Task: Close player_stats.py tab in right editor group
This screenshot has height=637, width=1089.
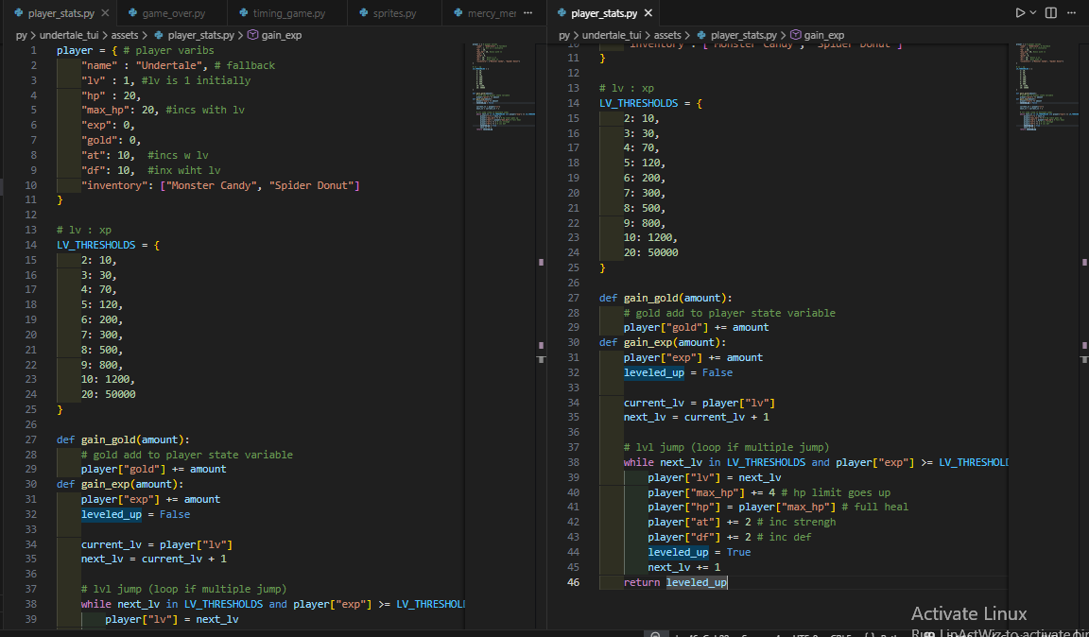Action: click(x=648, y=14)
